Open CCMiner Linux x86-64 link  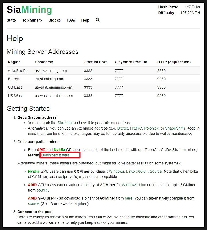tap(137, 171)
